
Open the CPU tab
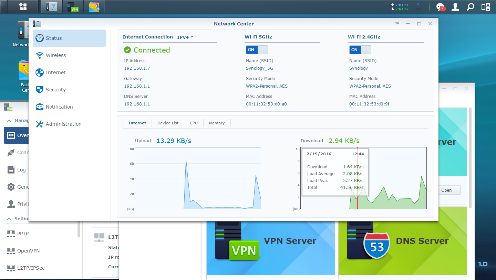(x=194, y=123)
